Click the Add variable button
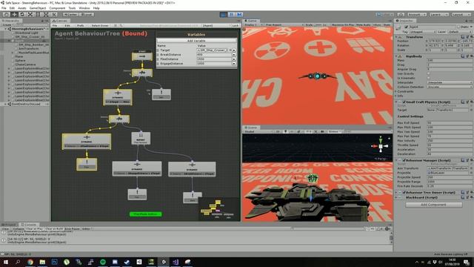The height and width of the screenshot is (267, 474). (196, 41)
